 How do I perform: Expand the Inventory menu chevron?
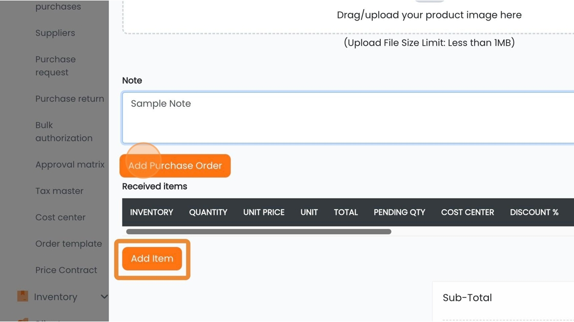click(105, 296)
